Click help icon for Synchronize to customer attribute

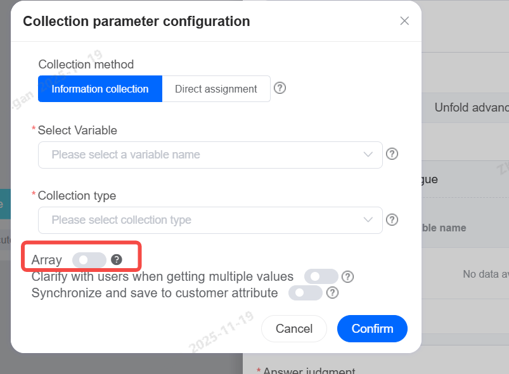(332, 293)
